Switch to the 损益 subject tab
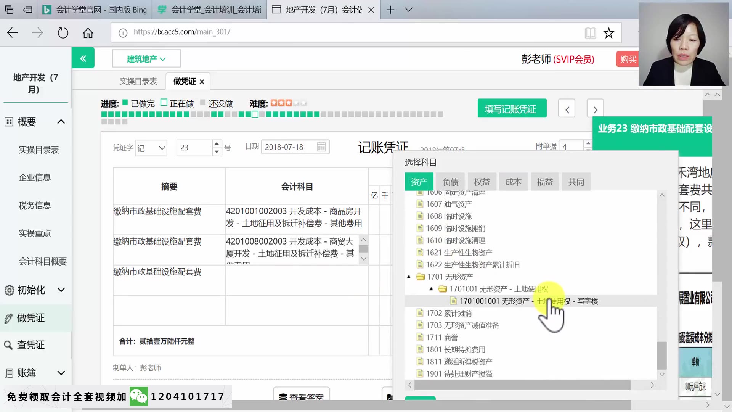This screenshot has height=412, width=732. 544,182
